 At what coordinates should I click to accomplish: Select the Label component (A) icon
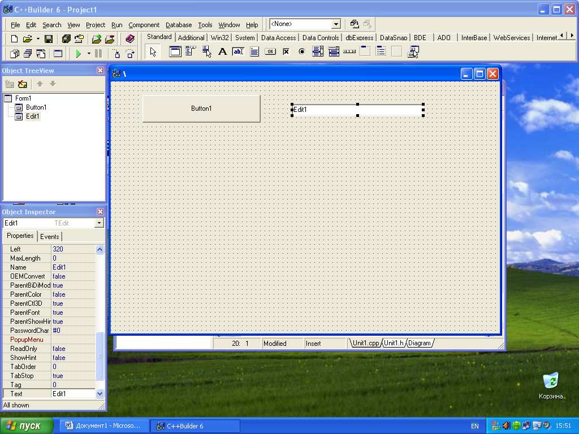point(222,51)
